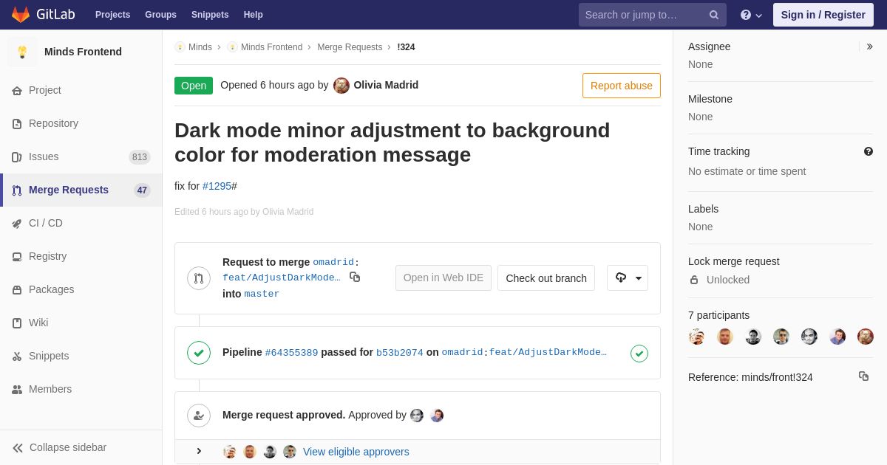Click the Check out branch button
Screen dimensions: 887x465
(x=546, y=278)
